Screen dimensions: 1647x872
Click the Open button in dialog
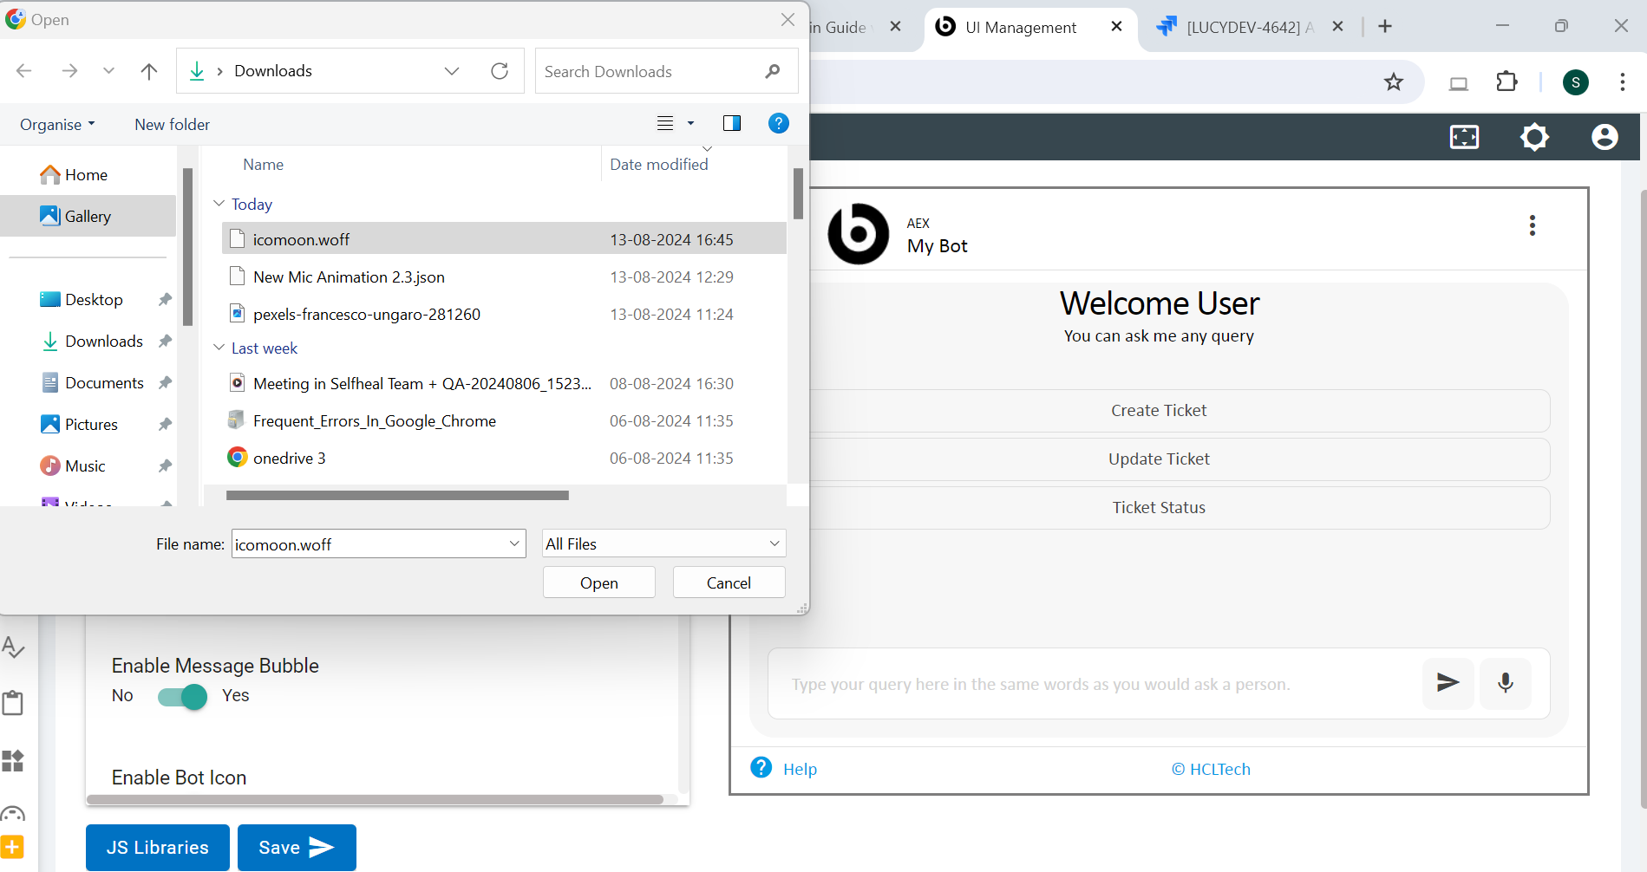point(598,582)
